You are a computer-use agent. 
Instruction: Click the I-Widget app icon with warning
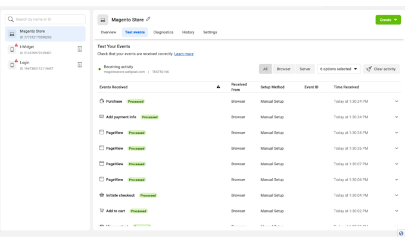tap(12, 49)
